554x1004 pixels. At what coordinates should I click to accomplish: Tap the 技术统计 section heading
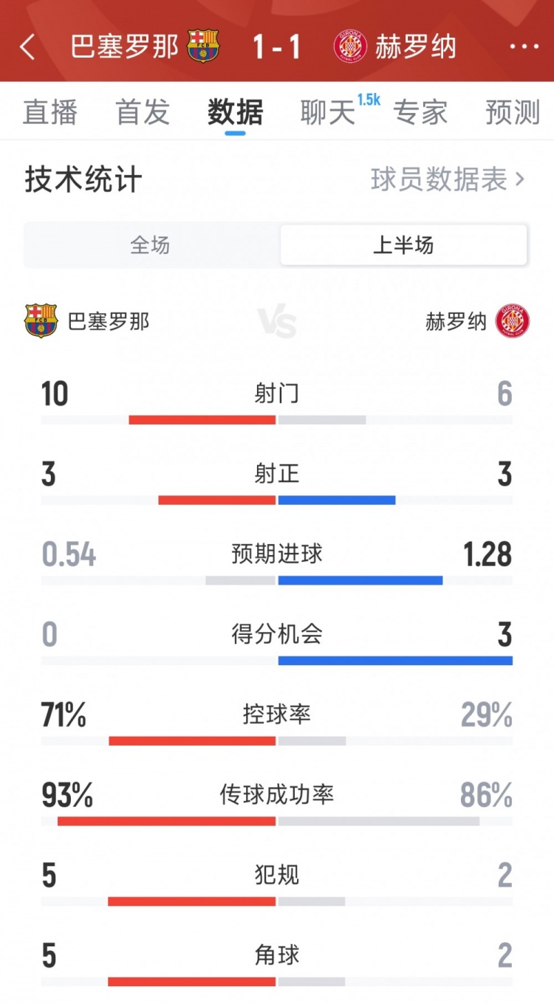click(x=83, y=179)
